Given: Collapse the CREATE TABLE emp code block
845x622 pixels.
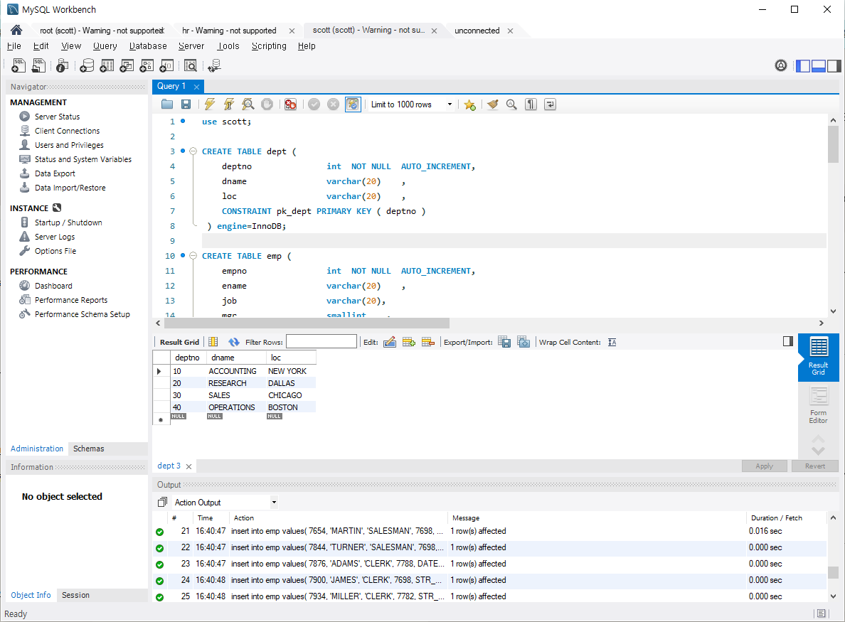Looking at the screenshot, I should pos(193,256).
